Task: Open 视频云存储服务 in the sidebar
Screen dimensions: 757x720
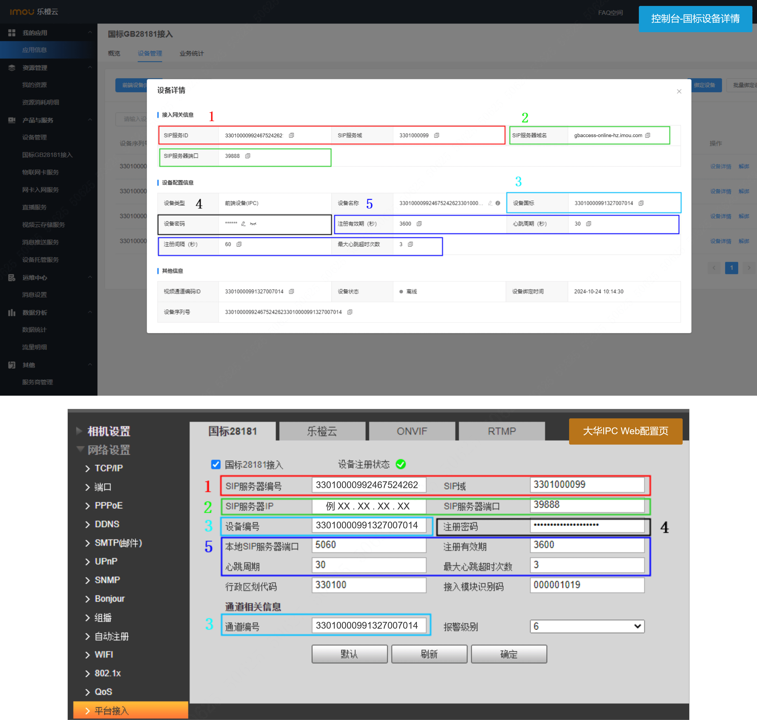Action: tap(43, 225)
